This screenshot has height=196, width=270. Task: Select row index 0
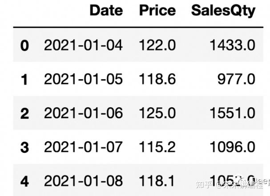pyautogui.click(x=24, y=45)
